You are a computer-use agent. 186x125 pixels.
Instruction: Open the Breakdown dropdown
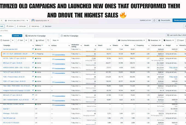click(154, 40)
